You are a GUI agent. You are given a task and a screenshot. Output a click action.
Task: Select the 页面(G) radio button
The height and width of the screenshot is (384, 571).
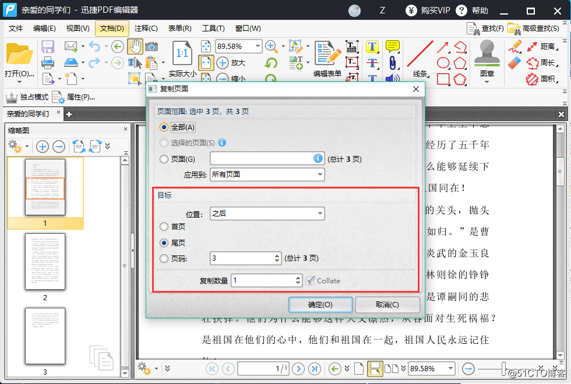tap(164, 159)
